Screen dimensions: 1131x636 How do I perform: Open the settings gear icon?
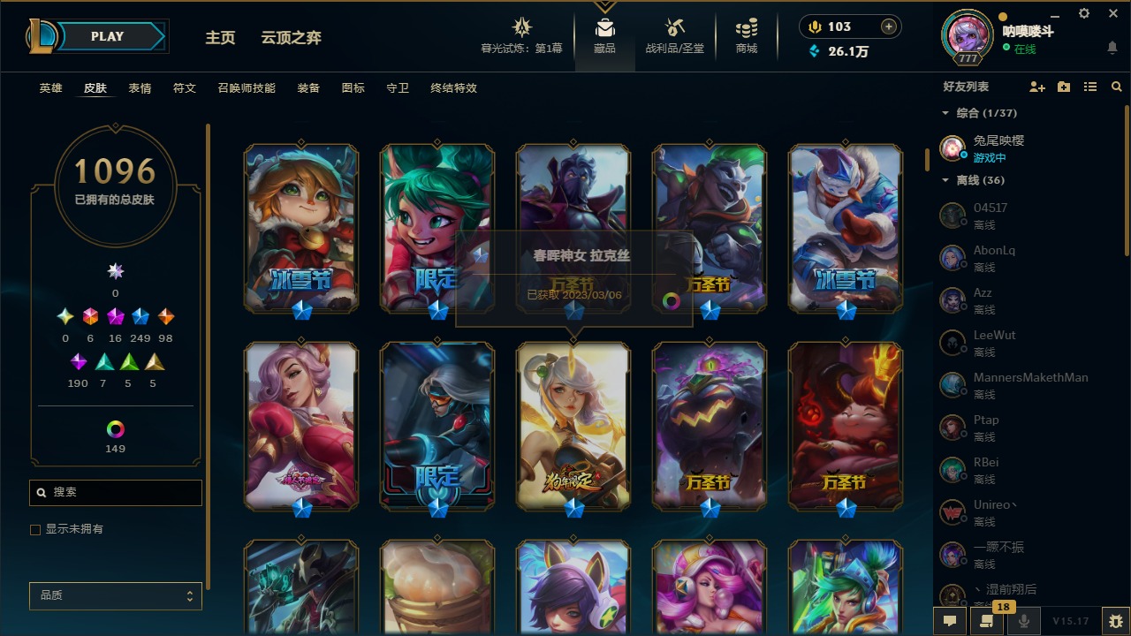[x=1084, y=13]
